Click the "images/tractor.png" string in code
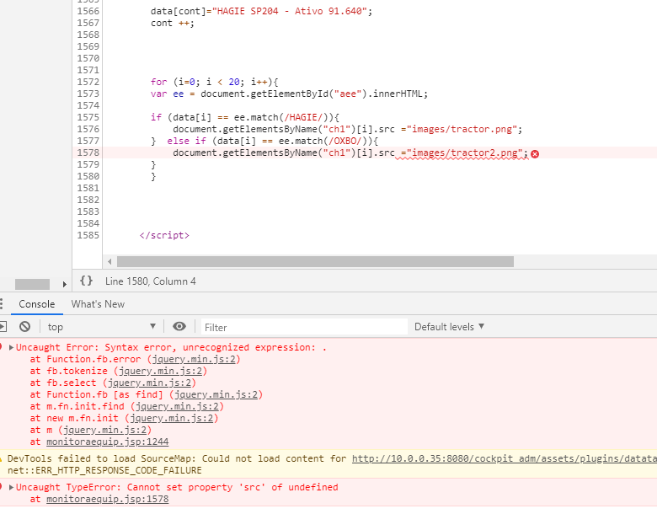The height and width of the screenshot is (530, 657). pyautogui.click(x=462, y=129)
